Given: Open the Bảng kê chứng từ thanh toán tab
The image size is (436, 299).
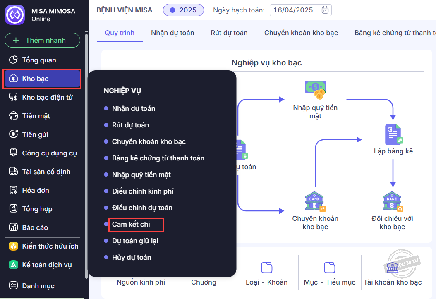Looking at the screenshot, I should [395, 33].
